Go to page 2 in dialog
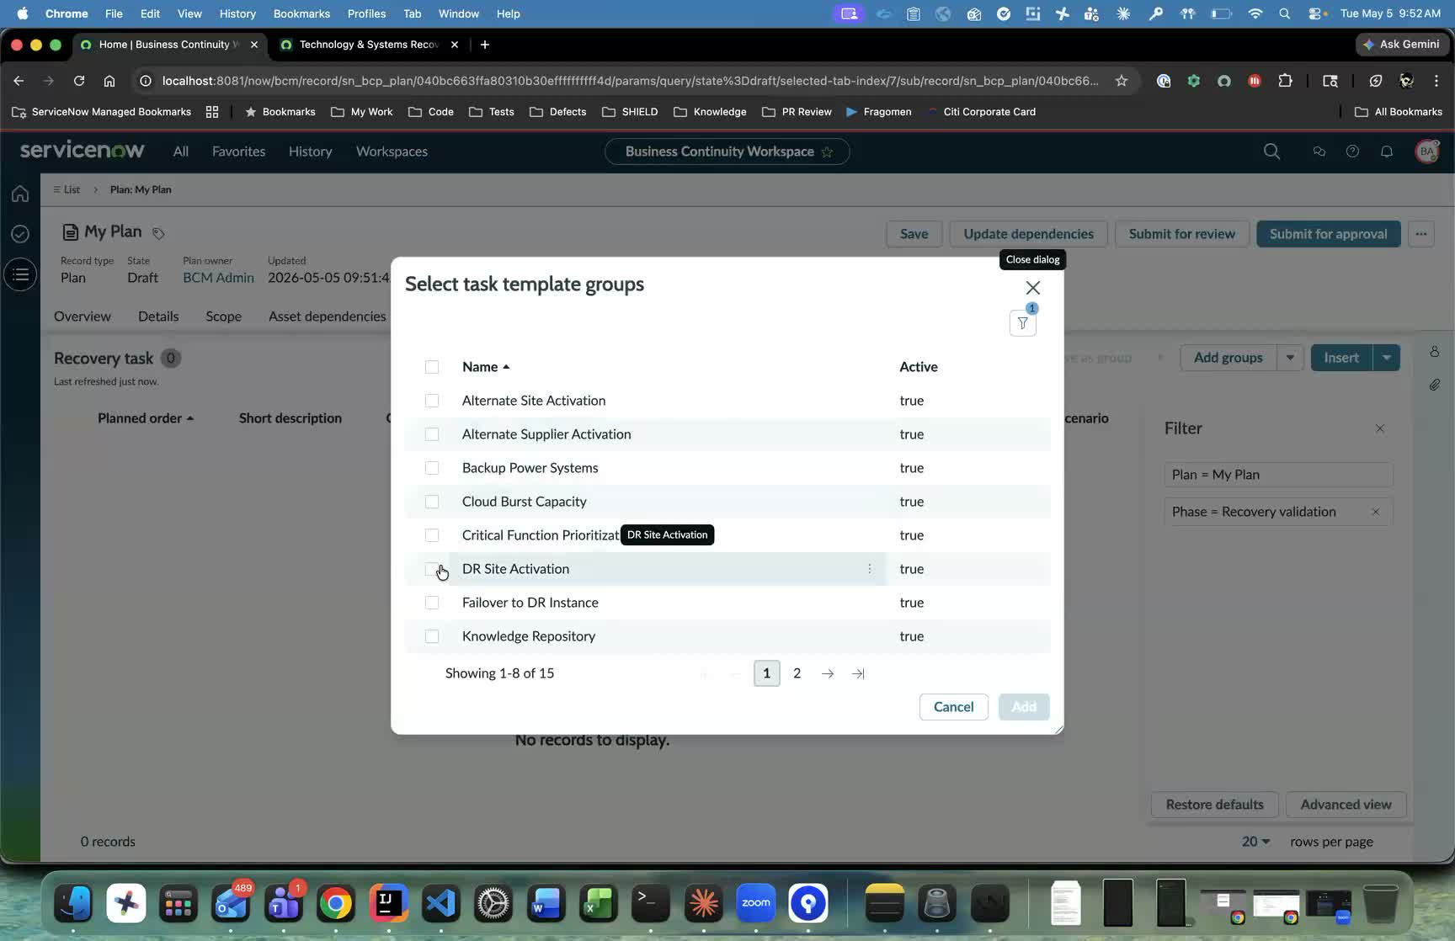1455x941 pixels. (797, 673)
